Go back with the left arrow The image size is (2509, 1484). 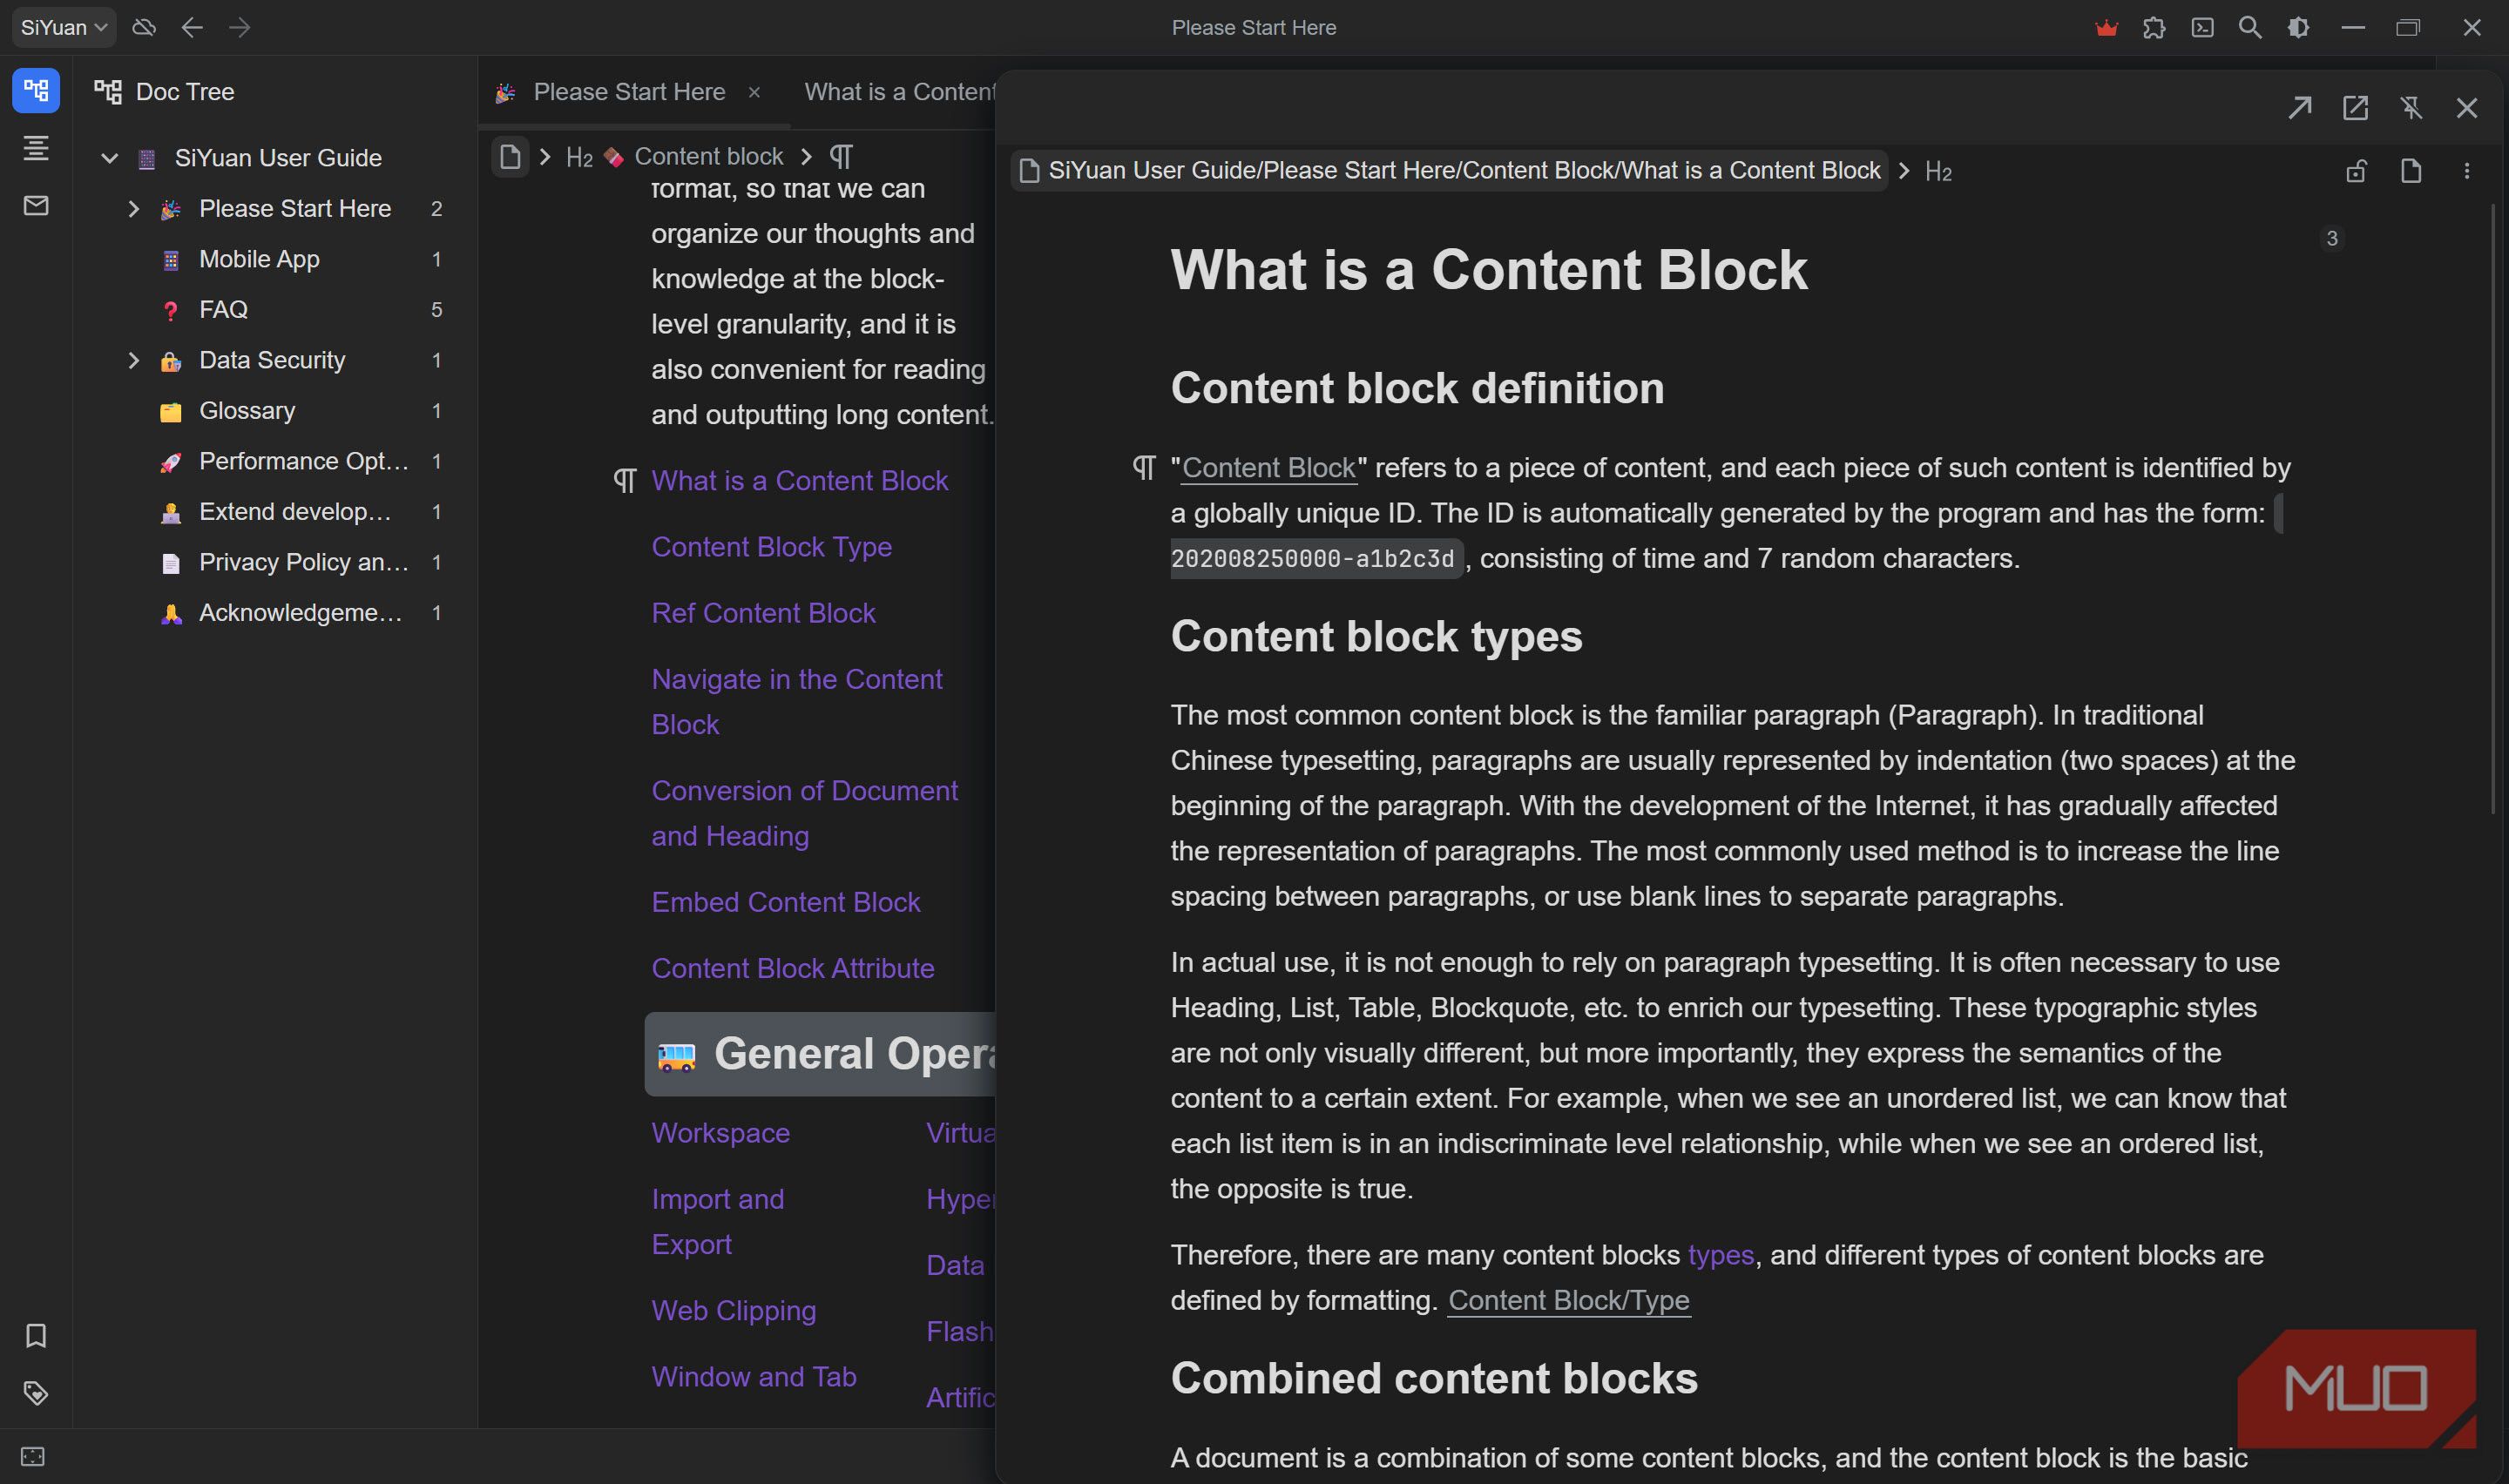pos(192,27)
